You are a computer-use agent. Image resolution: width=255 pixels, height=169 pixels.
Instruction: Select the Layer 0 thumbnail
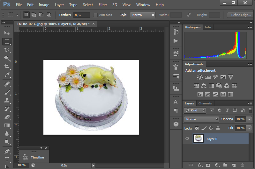(199, 139)
